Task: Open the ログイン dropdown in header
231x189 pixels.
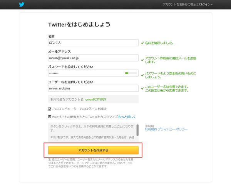Action: pyautogui.click(x=206, y=5)
